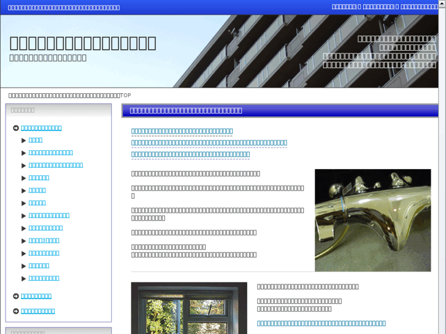This screenshot has height=334, width=446.
Task: Open the first link below the blue article heading
Action: [x=182, y=131]
